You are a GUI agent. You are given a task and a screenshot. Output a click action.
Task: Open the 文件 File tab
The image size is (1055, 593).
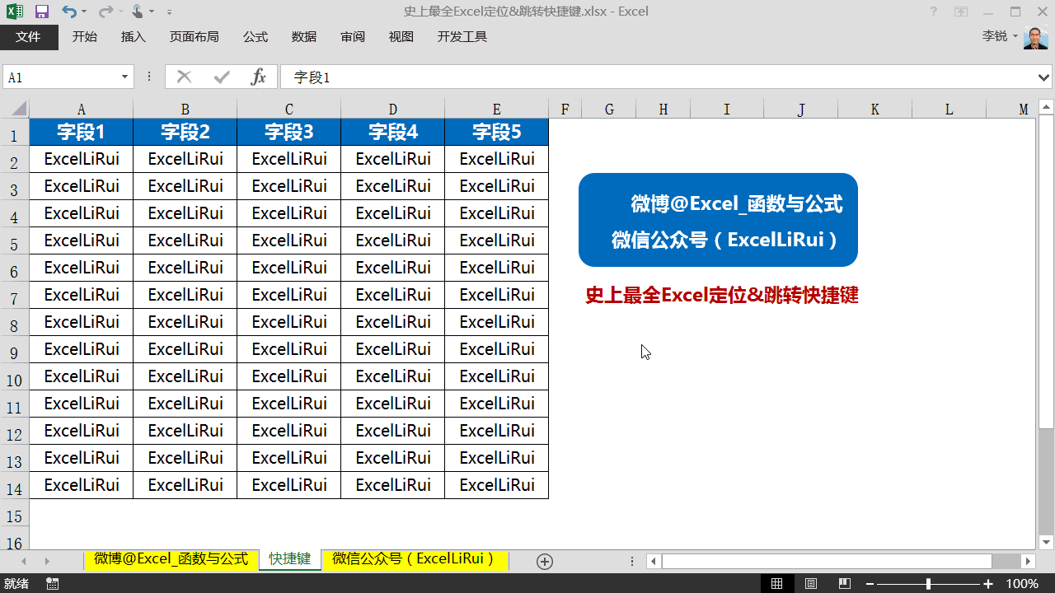(x=29, y=36)
